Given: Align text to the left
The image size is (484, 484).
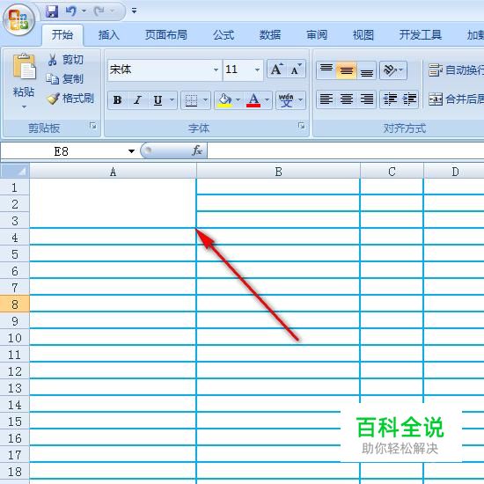Looking at the screenshot, I should tap(326, 99).
